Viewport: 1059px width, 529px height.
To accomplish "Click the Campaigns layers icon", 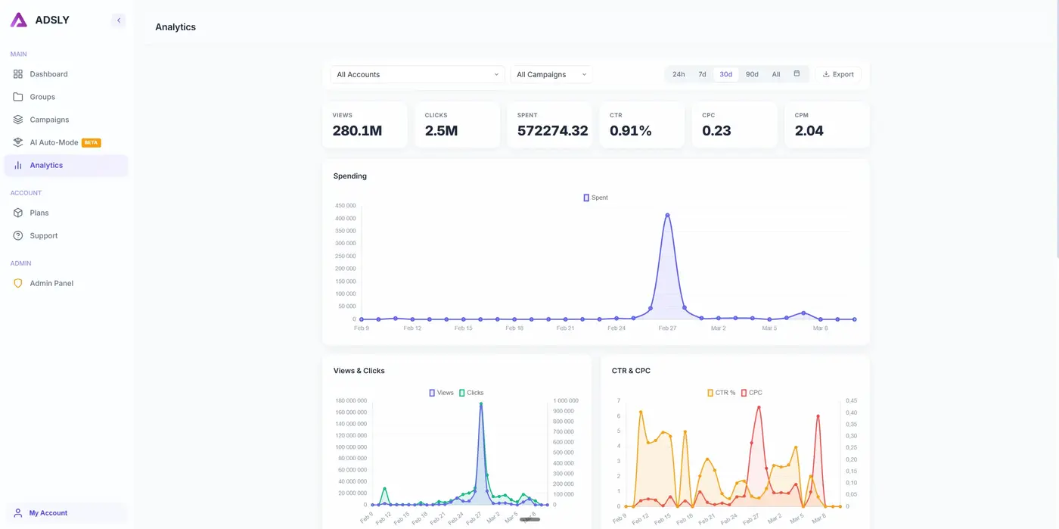I will (x=18, y=120).
